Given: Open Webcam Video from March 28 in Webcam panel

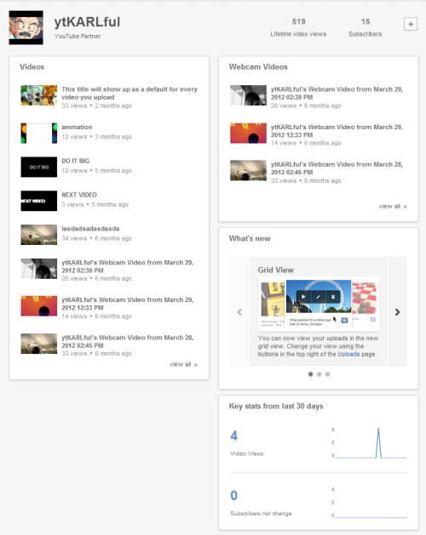Looking at the screenshot, I should tap(337, 168).
